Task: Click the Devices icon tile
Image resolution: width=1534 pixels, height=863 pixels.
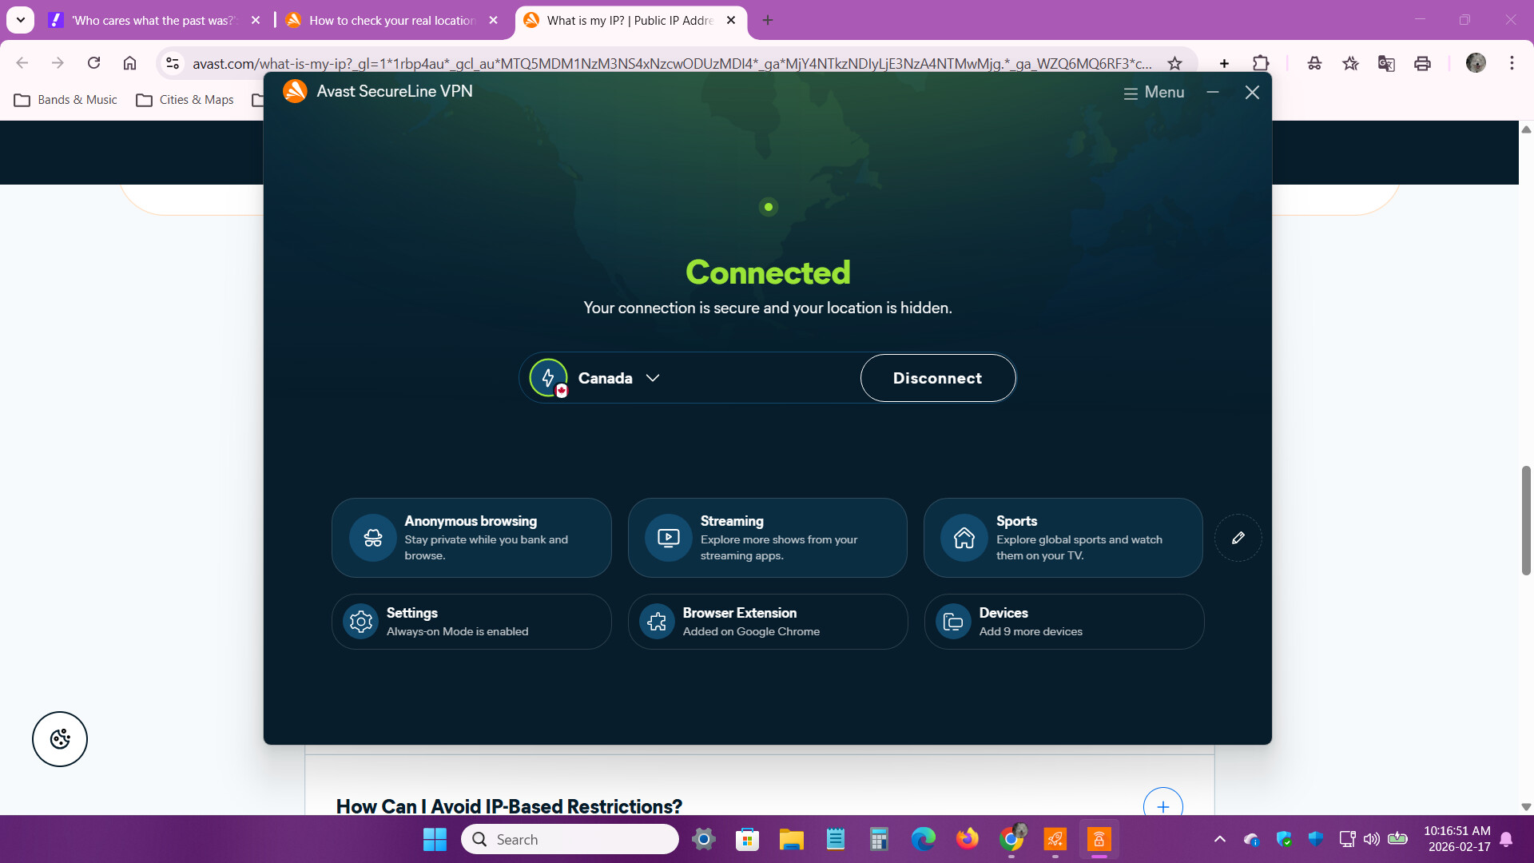Action: [953, 622]
